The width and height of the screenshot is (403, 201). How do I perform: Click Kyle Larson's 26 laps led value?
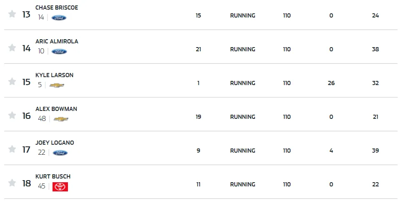[331, 83]
